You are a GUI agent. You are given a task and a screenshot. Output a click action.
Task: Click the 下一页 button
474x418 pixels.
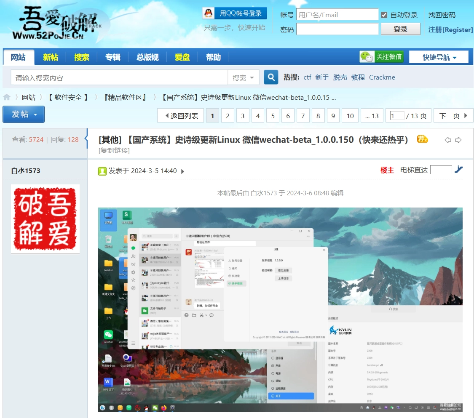(x=453, y=116)
